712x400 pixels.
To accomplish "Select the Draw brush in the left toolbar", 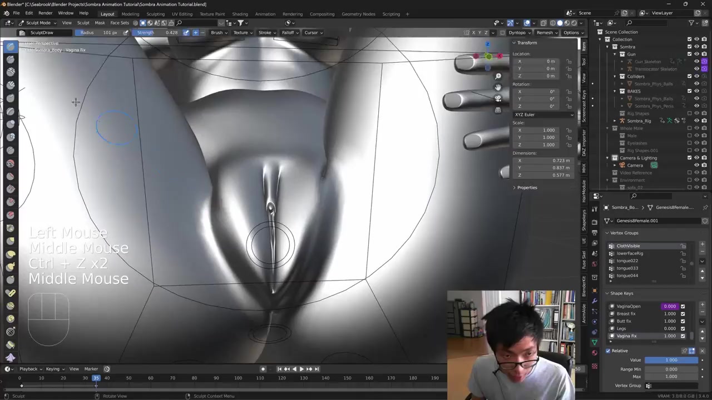I will [11, 47].
